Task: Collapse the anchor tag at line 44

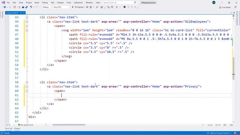Action: click(27, 22)
